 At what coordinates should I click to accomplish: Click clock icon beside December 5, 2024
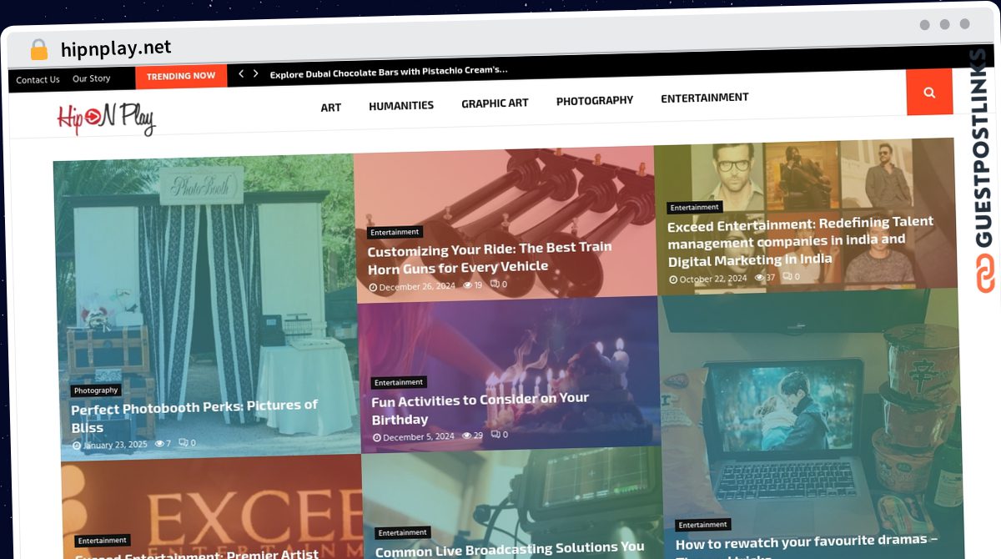[x=377, y=437]
